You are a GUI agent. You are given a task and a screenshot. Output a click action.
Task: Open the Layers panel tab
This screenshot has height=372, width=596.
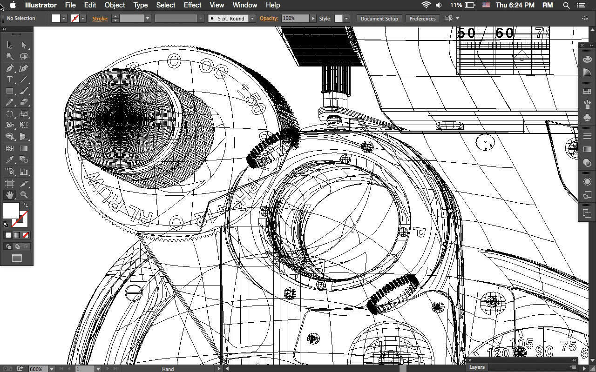[x=477, y=367]
